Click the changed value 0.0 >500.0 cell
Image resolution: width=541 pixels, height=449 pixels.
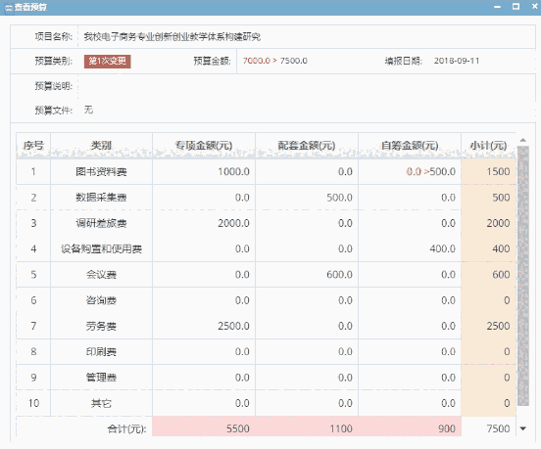pos(410,171)
